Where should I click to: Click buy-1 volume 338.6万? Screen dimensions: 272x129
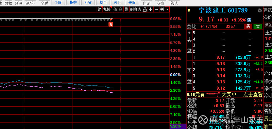click(x=243, y=64)
